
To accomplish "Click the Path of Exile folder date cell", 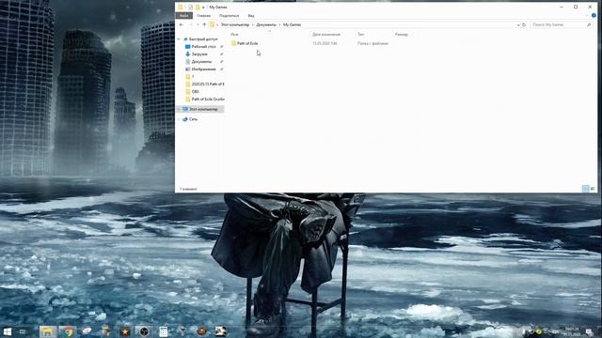I will [325, 43].
